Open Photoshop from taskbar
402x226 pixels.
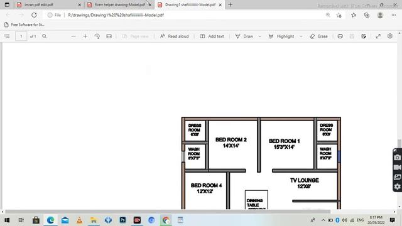[x=122, y=220]
